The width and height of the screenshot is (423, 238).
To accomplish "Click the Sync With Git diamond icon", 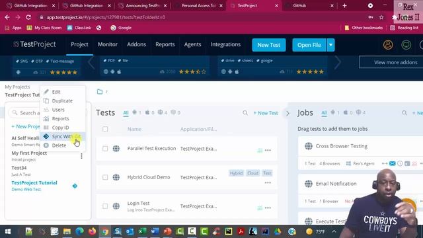I will coord(46,136).
